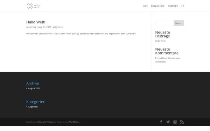Open Allgemein category in post meta
The width and height of the screenshot is (210, 131).
click(x=58, y=27)
